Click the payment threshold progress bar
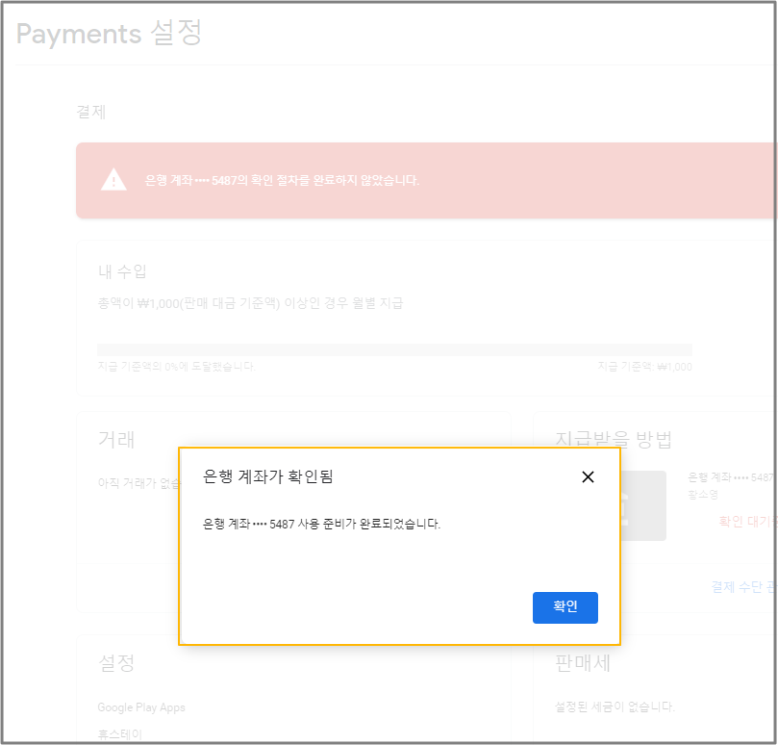 pos(394,349)
